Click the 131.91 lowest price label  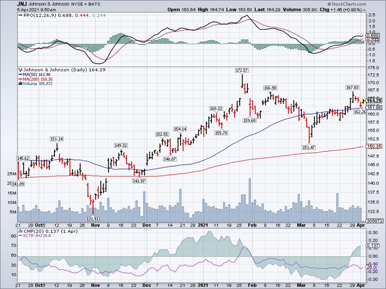point(93,218)
